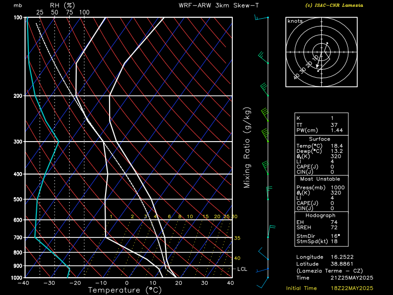
Task: Click the RH 25 percent tick label
Action: coord(40,12)
